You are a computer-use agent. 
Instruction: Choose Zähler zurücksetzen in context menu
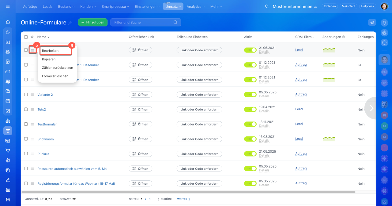pyautogui.click(x=57, y=68)
